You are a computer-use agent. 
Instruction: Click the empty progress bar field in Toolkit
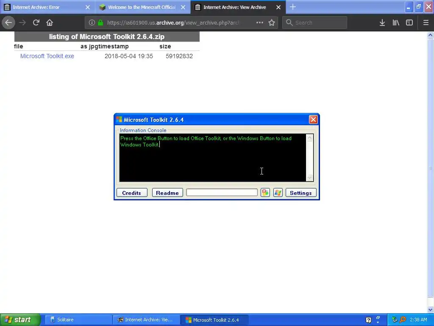tap(222, 192)
